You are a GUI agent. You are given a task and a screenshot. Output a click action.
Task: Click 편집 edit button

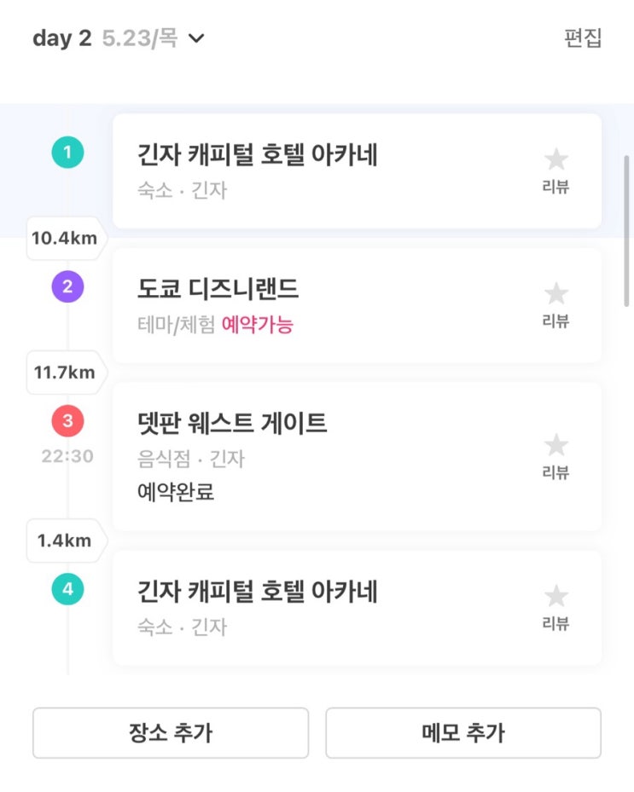pos(583,38)
